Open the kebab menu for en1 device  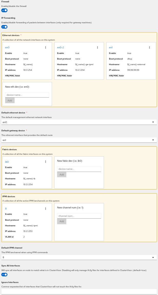150,48
